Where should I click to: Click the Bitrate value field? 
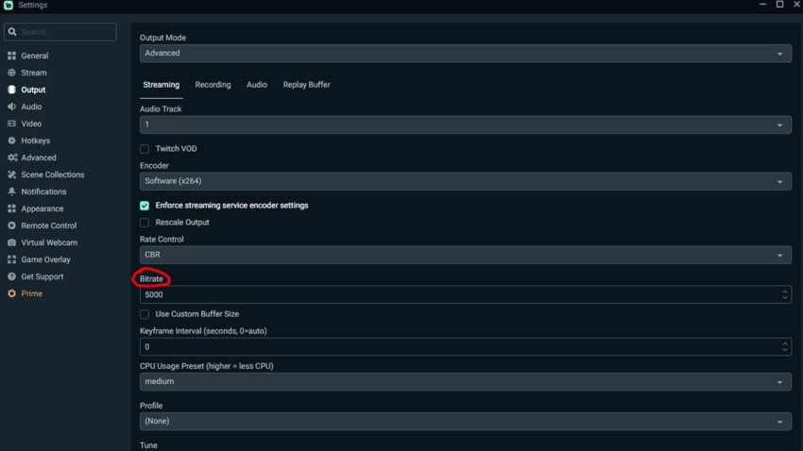click(466, 294)
